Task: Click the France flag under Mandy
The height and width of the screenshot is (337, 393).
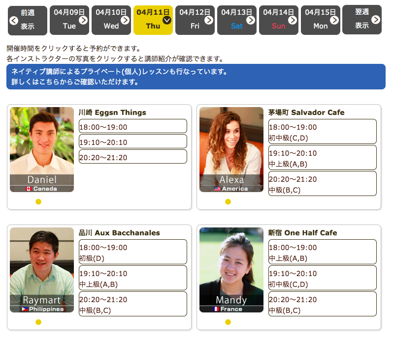Action: pos(216,309)
